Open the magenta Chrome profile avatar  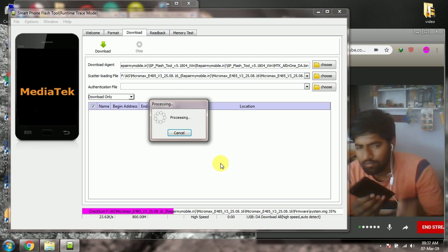click(x=426, y=50)
